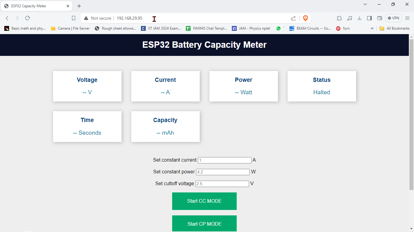Open the browser hamburger menu

407,18
